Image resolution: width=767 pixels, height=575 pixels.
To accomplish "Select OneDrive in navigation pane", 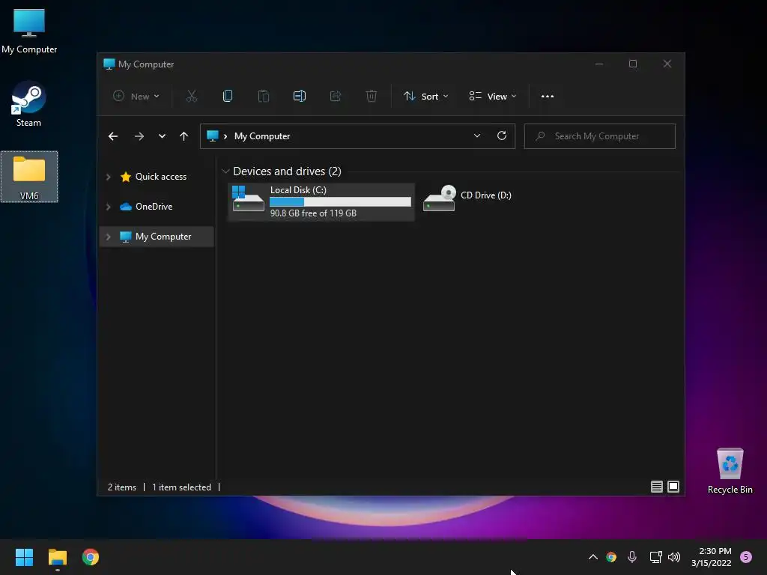I will point(154,207).
